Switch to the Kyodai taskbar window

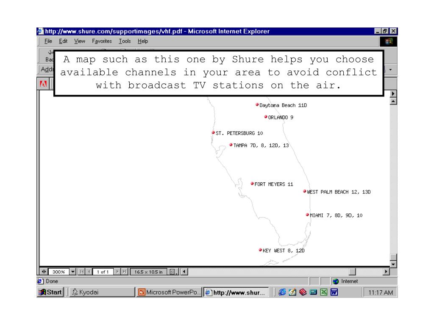point(102,292)
